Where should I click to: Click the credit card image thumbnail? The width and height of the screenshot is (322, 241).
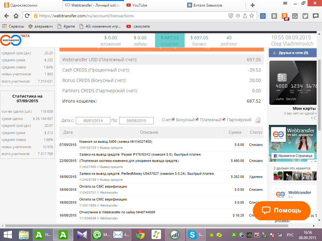(x=293, y=83)
